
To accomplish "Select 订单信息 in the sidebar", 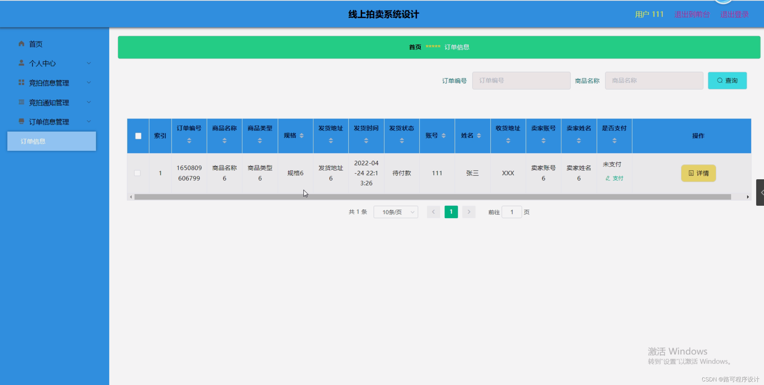I will pos(33,141).
